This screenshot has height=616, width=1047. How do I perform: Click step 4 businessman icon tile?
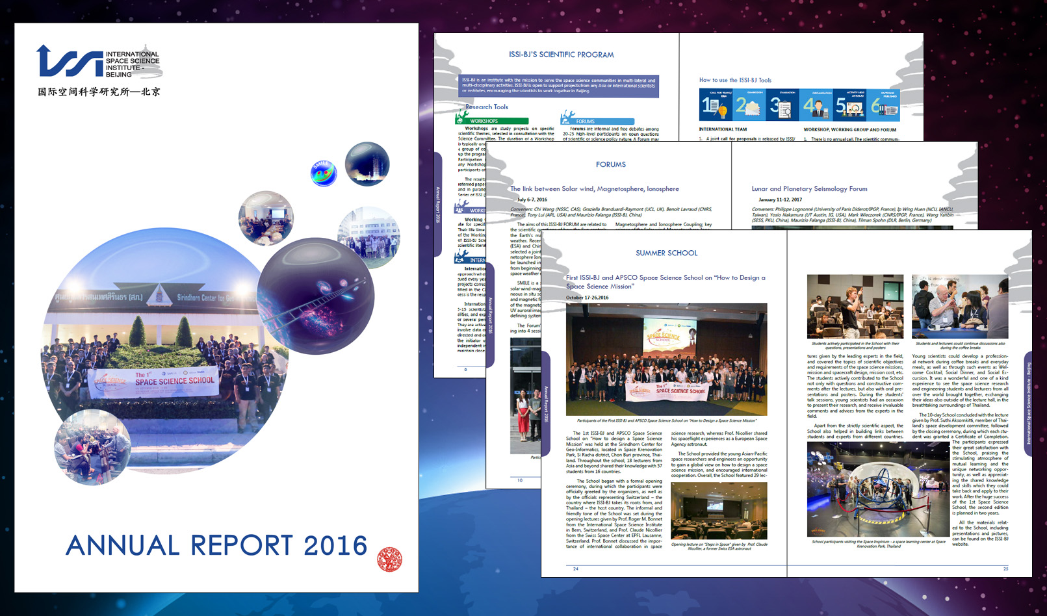(x=816, y=105)
